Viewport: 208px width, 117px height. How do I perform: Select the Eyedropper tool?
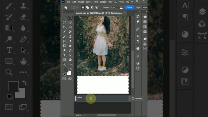coord(64,32)
